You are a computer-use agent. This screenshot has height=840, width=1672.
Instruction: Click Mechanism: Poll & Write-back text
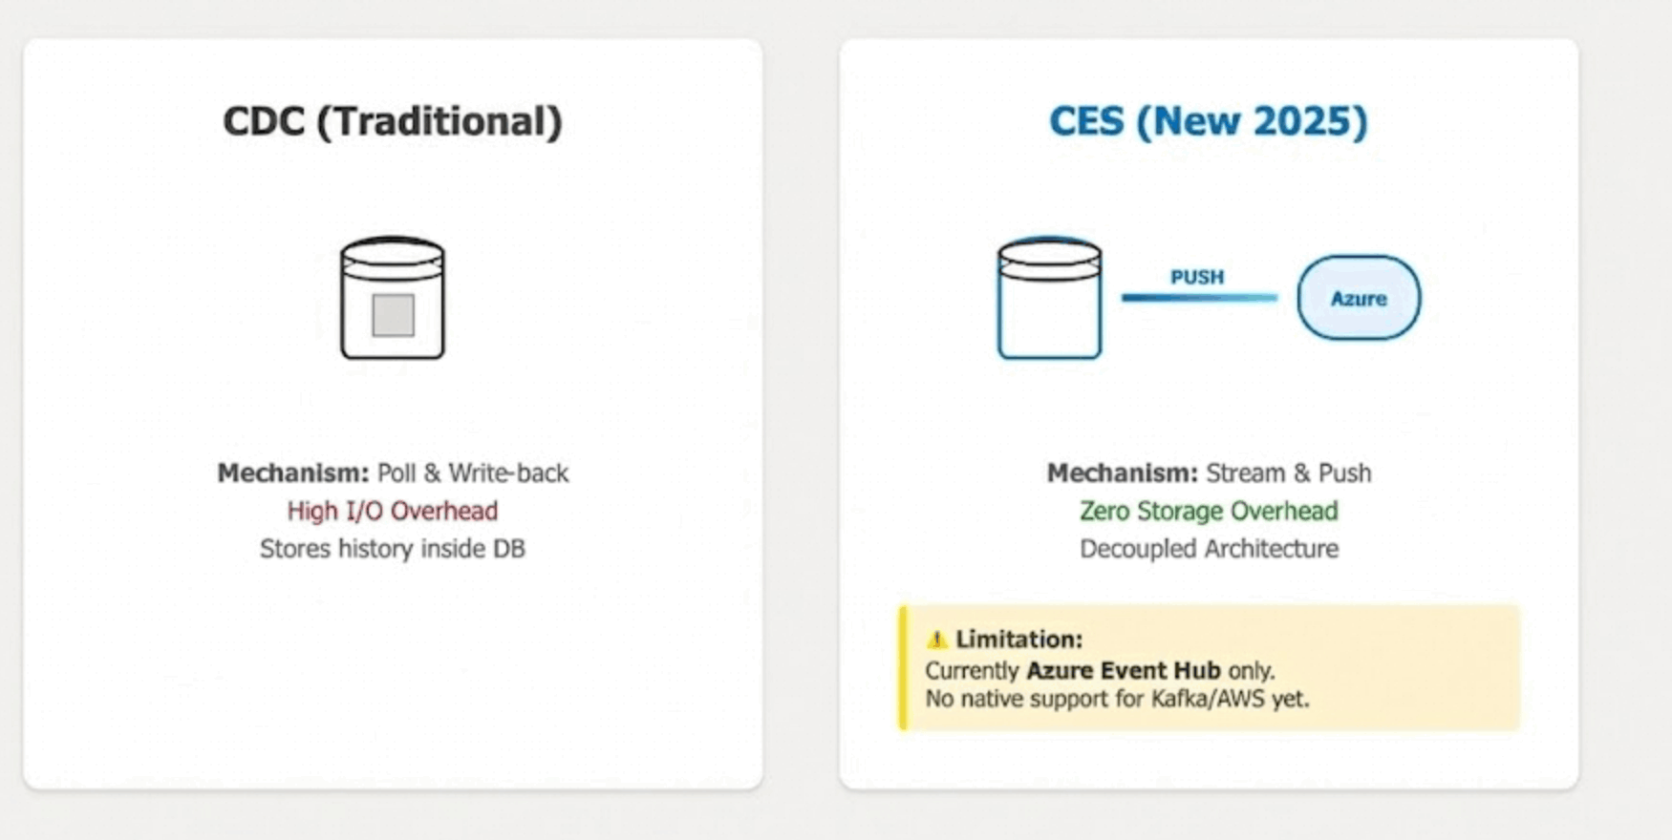coord(393,472)
